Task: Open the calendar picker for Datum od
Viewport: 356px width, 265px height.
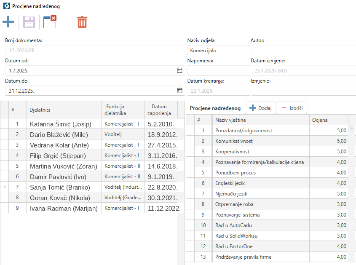Action: (x=179, y=70)
